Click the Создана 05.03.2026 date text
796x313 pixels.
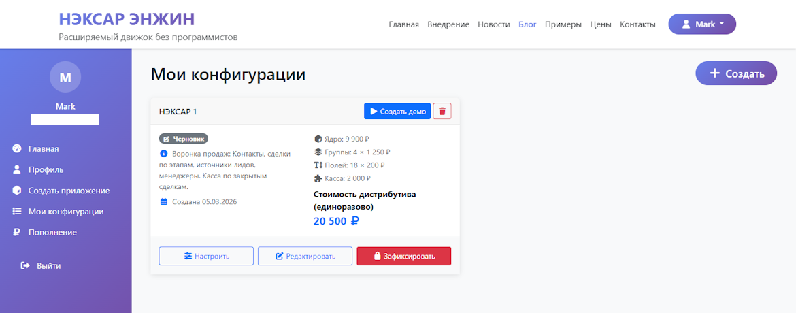coord(205,201)
